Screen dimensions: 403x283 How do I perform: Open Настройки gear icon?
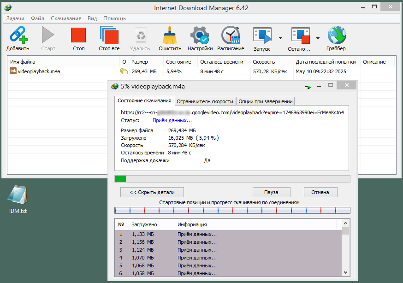click(x=200, y=35)
